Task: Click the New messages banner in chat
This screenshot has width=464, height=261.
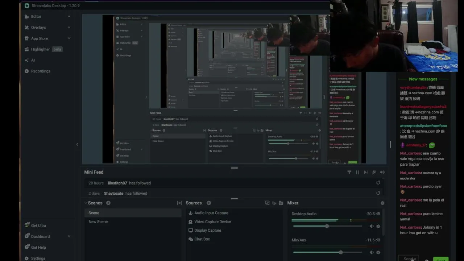Action: [x=423, y=79]
